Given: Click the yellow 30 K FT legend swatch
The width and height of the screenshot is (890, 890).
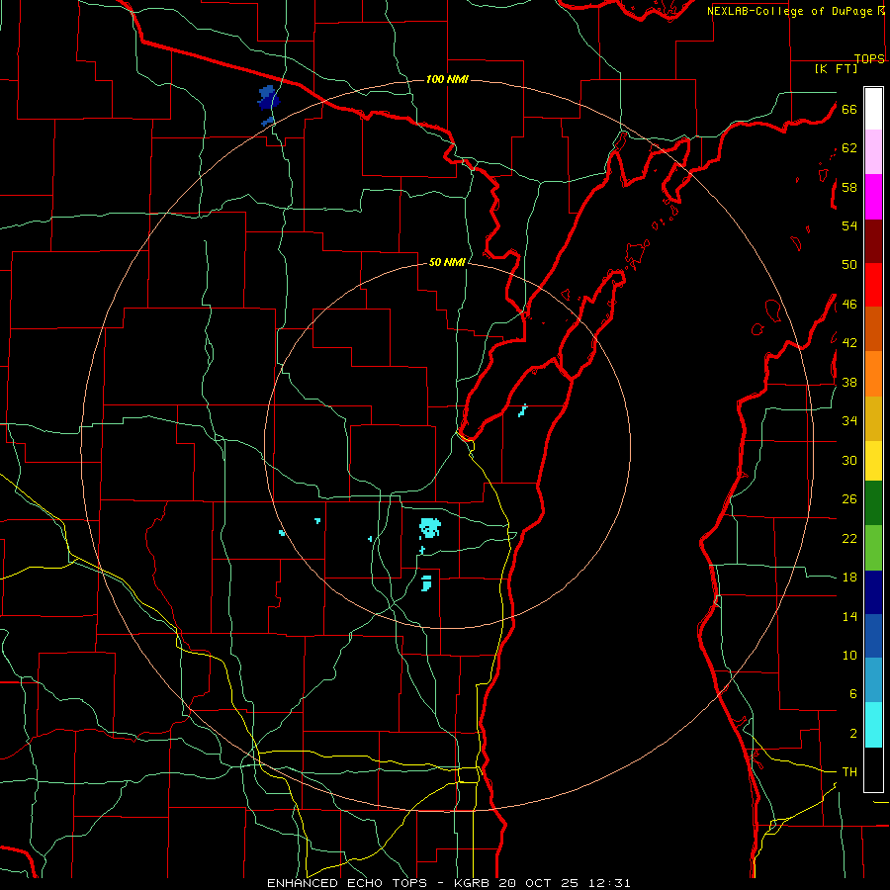Looking at the screenshot, I should click(873, 460).
